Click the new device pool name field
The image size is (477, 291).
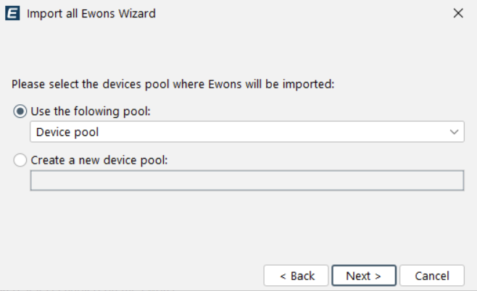(246, 180)
